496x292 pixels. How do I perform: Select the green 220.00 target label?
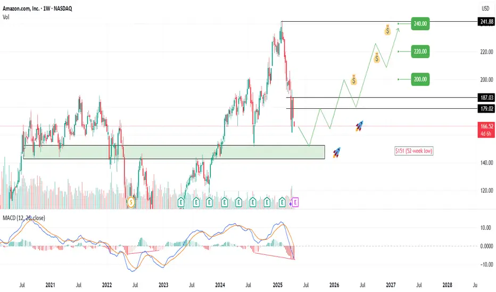pos(420,51)
